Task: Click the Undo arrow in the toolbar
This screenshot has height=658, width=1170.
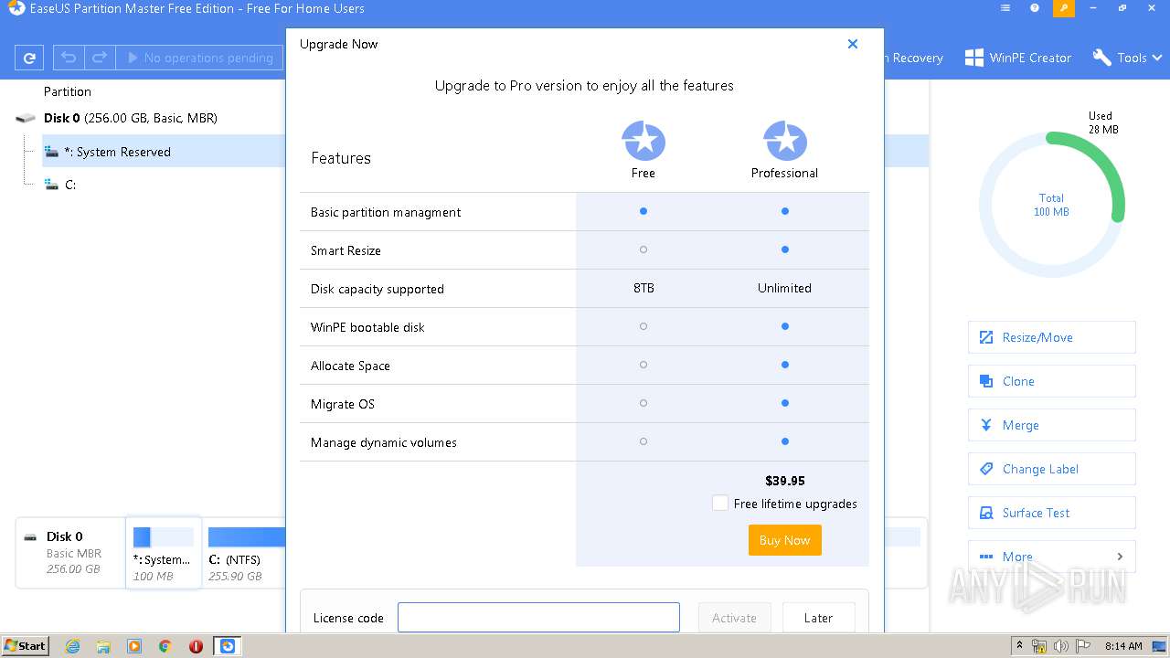Action: click(69, 58)
